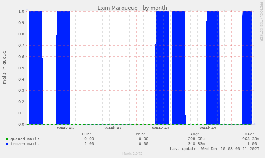Select the "queued mails" legend label

click(25, 139)
